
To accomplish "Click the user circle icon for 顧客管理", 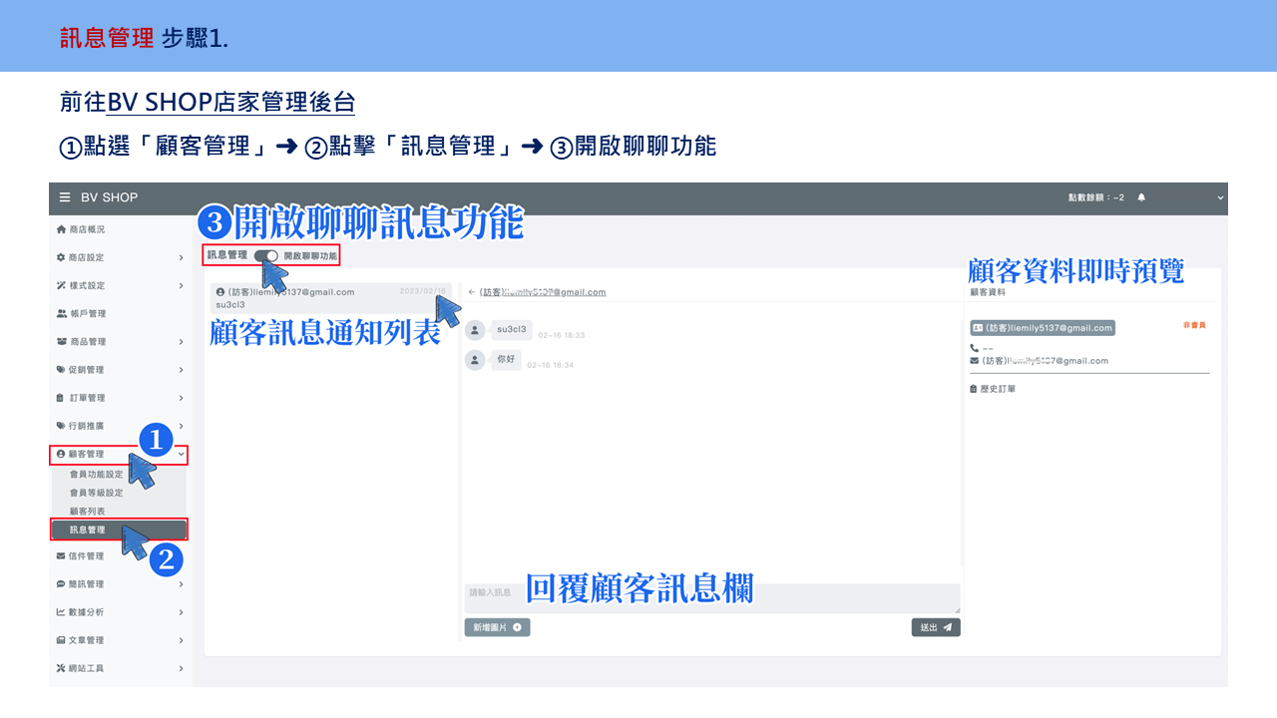I will pyautogui.click(x=61, y=454).
